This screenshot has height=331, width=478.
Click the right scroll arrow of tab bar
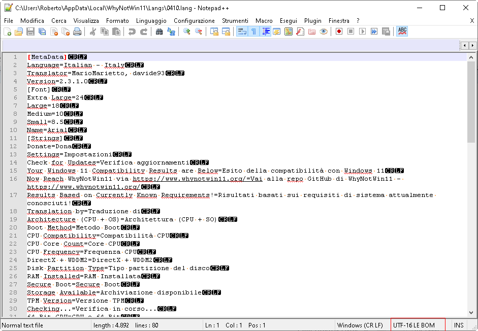tap(471, 45)
